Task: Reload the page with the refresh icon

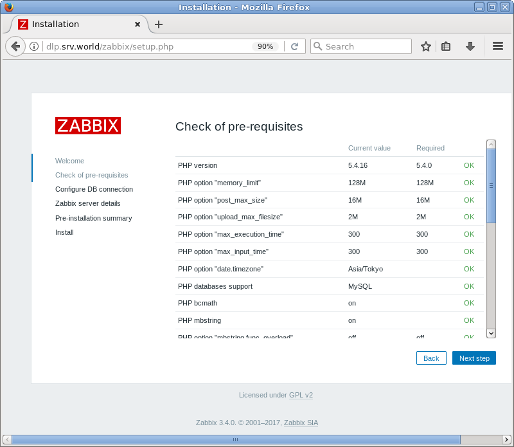Action: (x=294, y=46)
